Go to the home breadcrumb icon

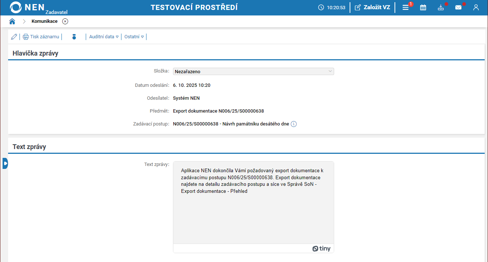pos(12,21)
